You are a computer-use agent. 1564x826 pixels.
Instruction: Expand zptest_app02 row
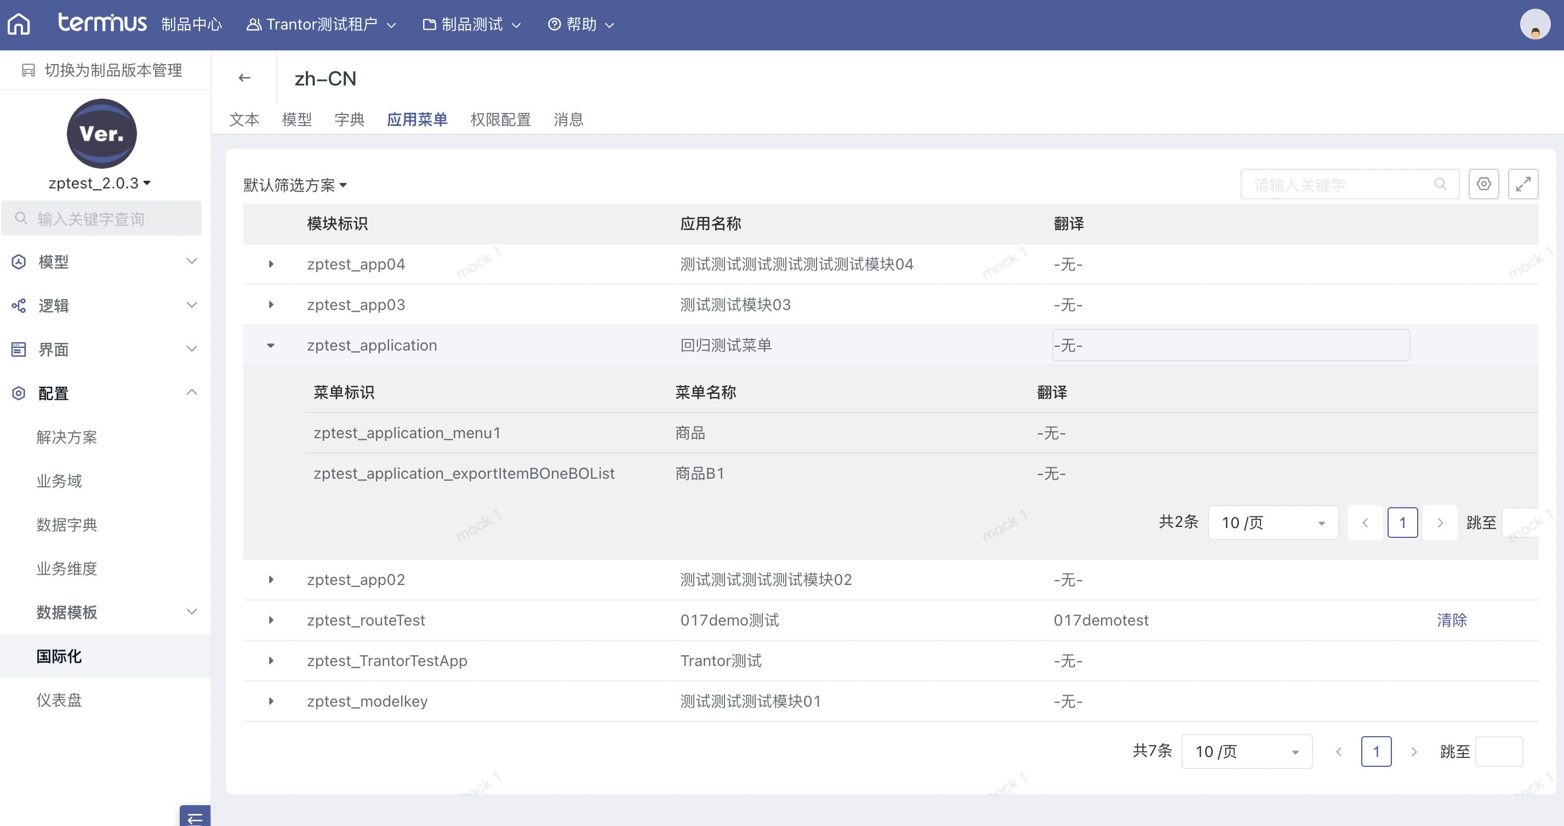pyautogui.click(x=271, y=580)
